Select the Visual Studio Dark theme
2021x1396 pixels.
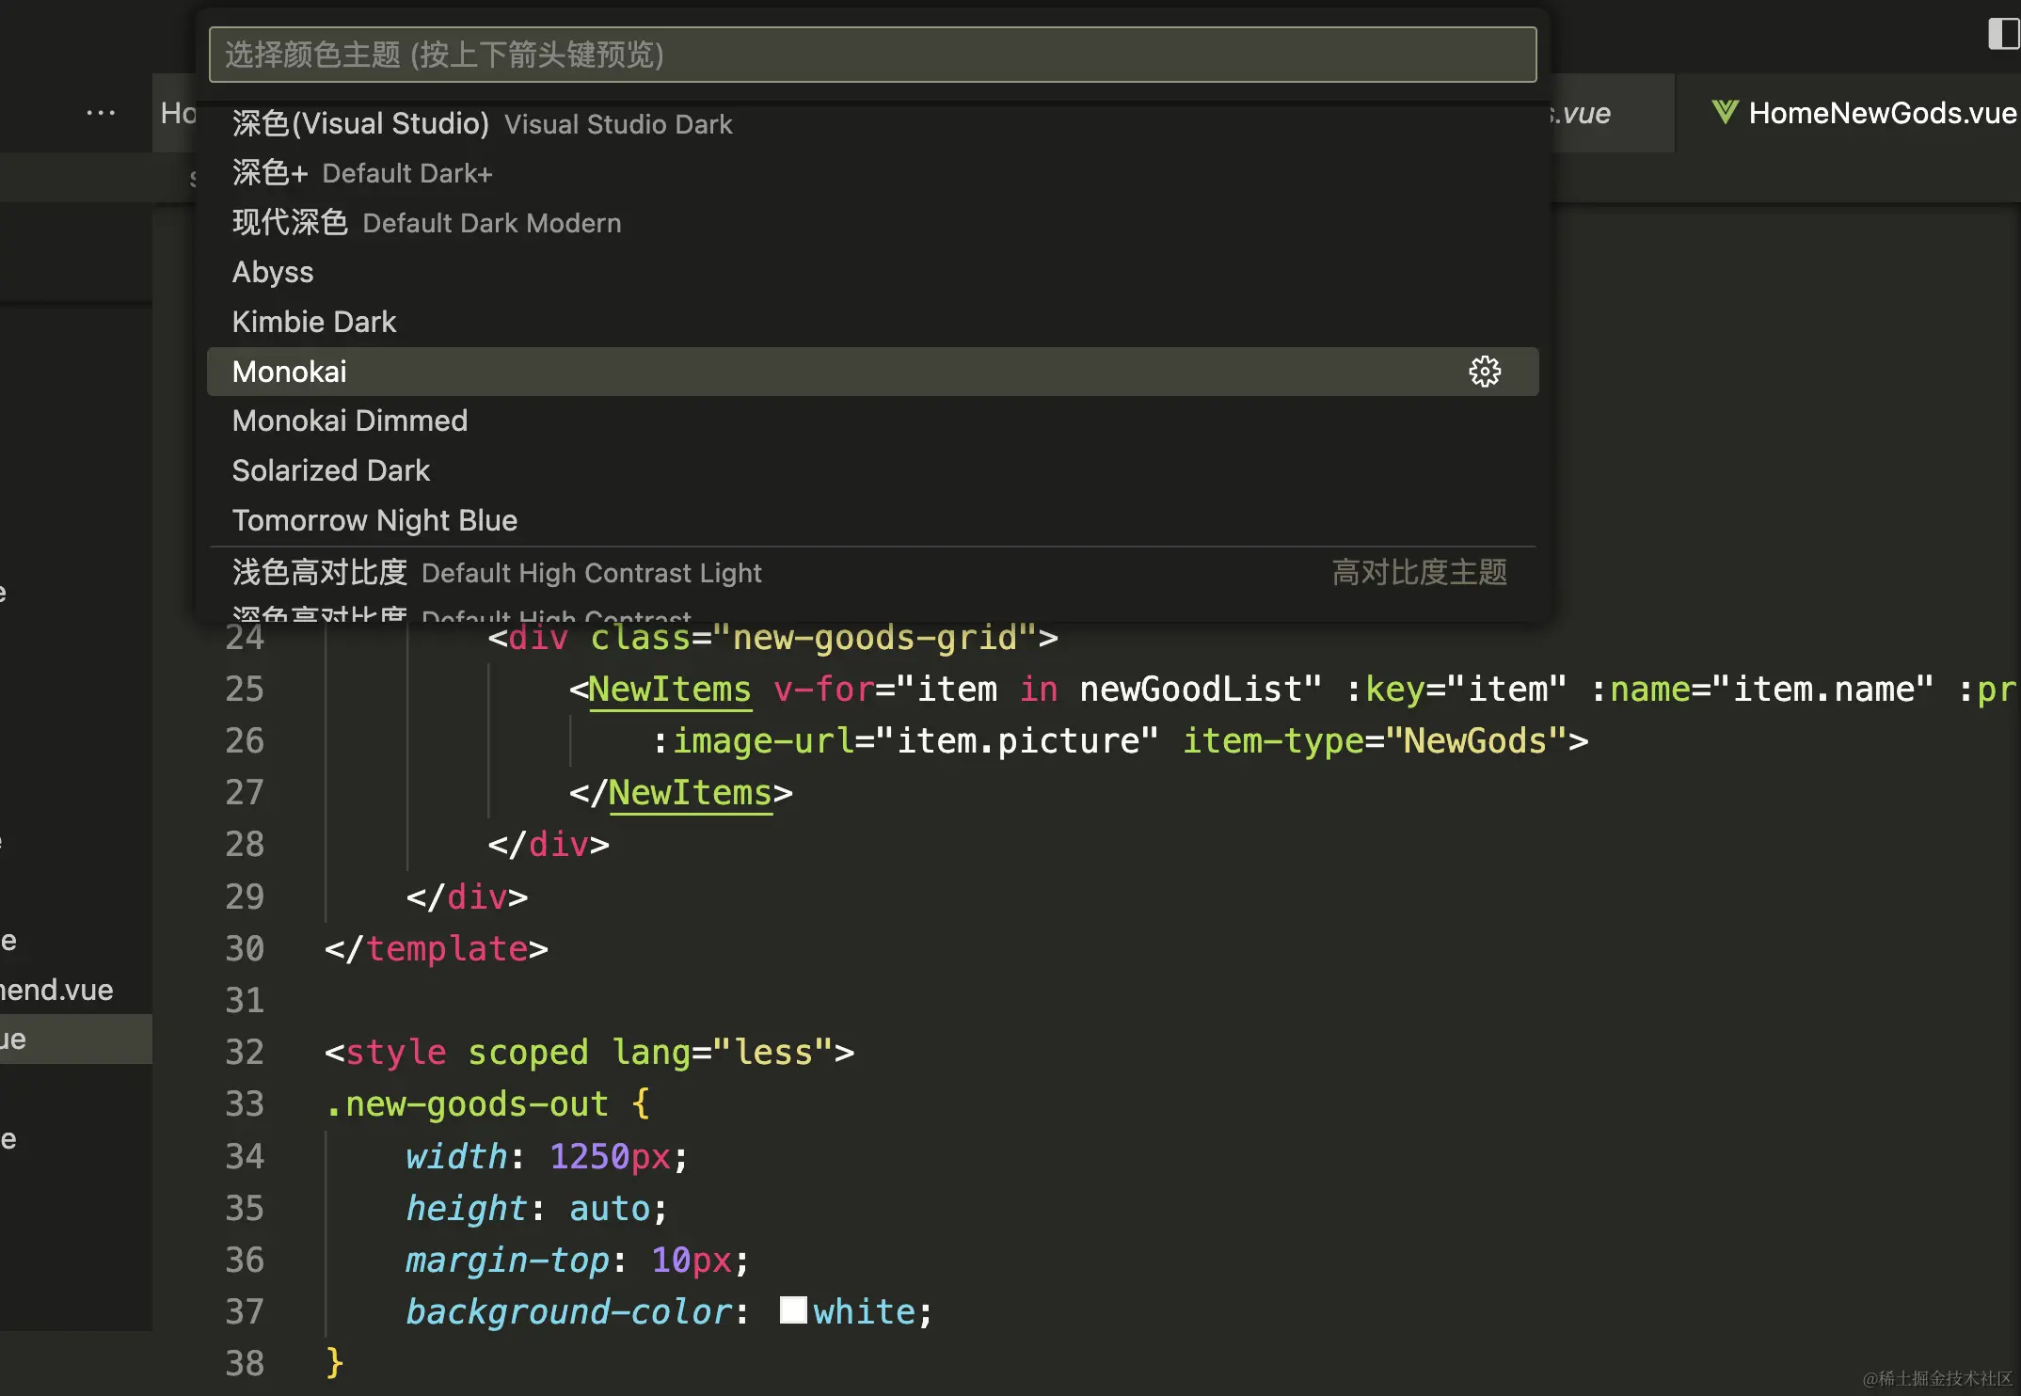click(x=482, y=124)
